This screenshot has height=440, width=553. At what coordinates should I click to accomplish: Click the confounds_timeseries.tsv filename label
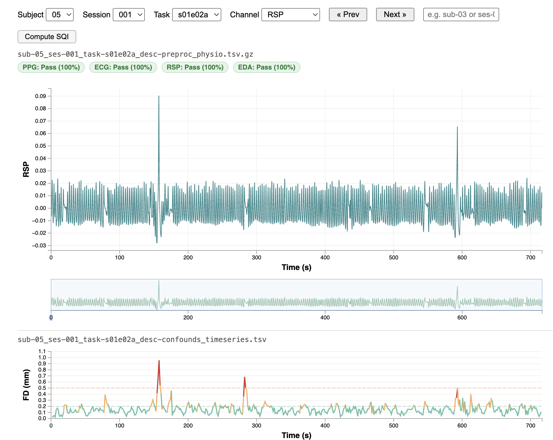[x=142, y=339]
